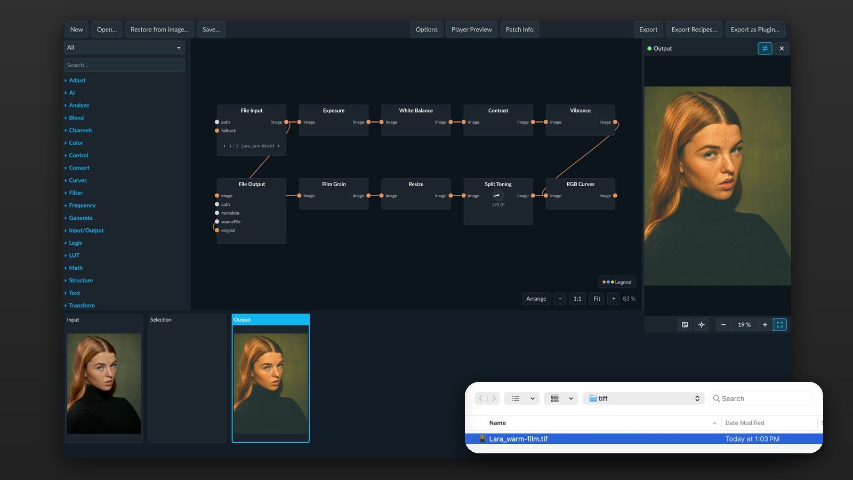853x480 pixels.
Task: Go to next file in File Input node
Action: coord(279,146)
